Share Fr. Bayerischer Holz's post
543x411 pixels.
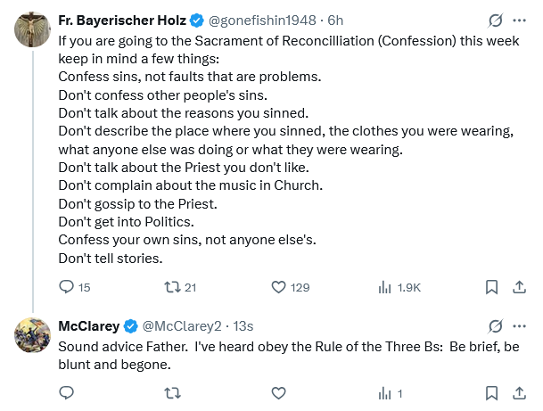tap(519, 287)
